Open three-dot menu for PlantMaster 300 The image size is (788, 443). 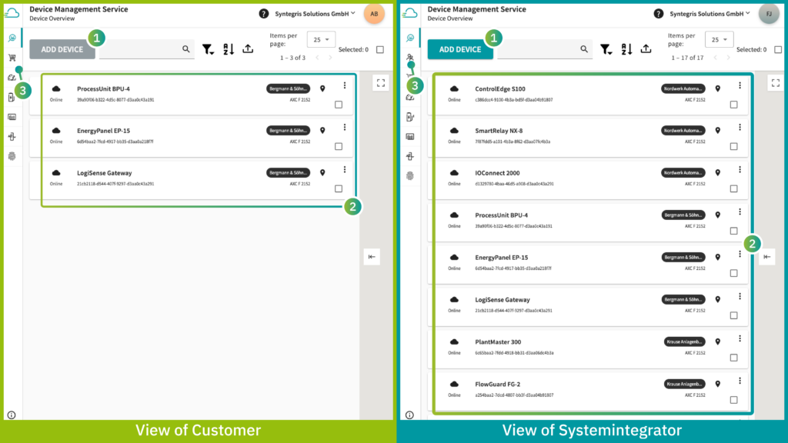pos(740,338)
